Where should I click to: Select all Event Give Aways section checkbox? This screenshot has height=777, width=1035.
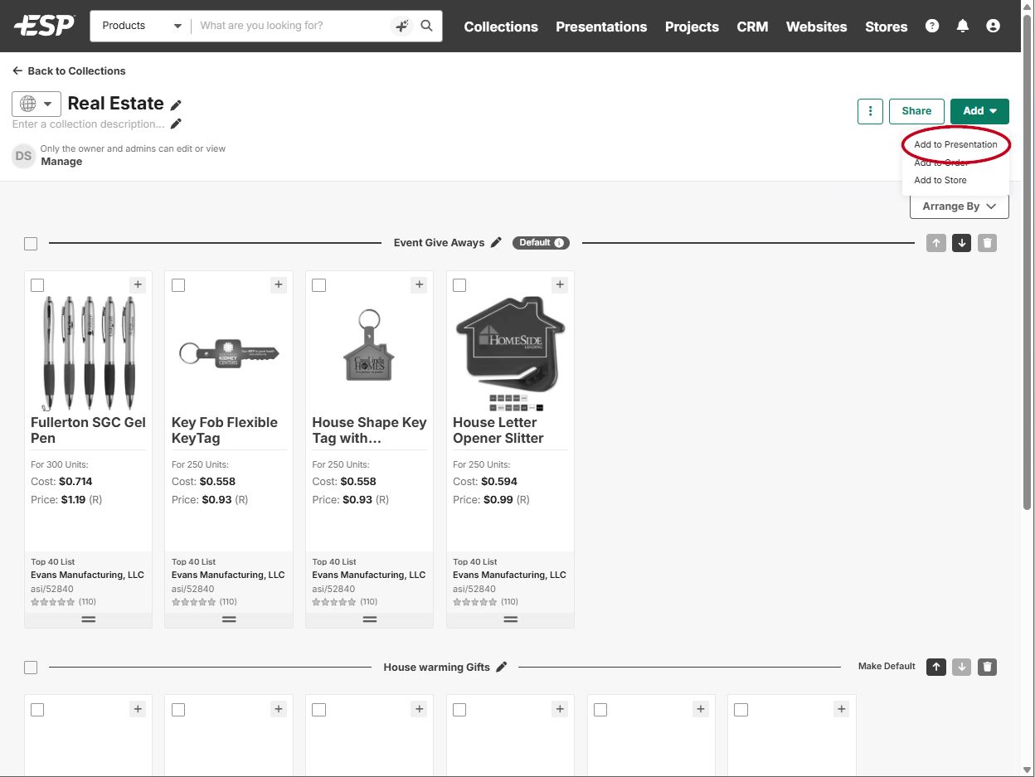(x=31, y=244)
